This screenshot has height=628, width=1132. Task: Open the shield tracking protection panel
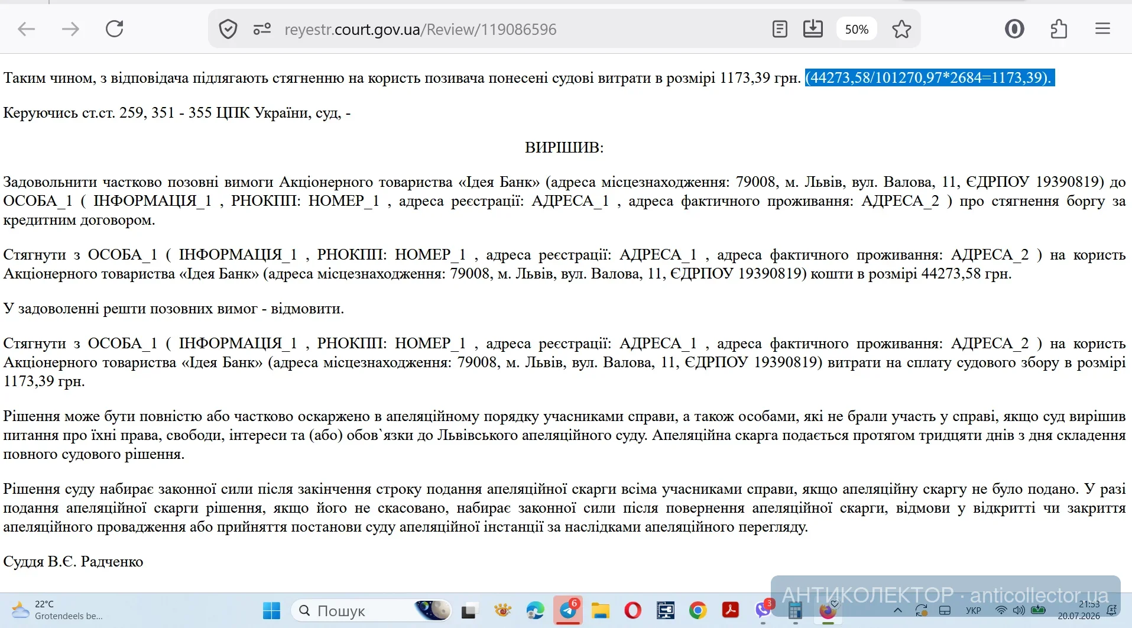click(x=228, y=29)
